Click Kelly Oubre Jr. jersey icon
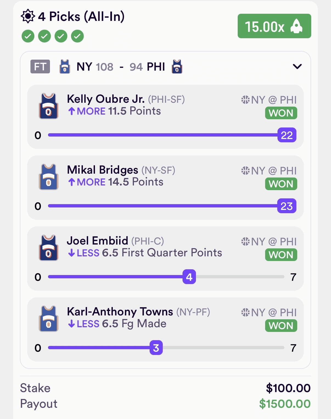The width and height of the screenshot is (331, 419). tap(49, 106)
